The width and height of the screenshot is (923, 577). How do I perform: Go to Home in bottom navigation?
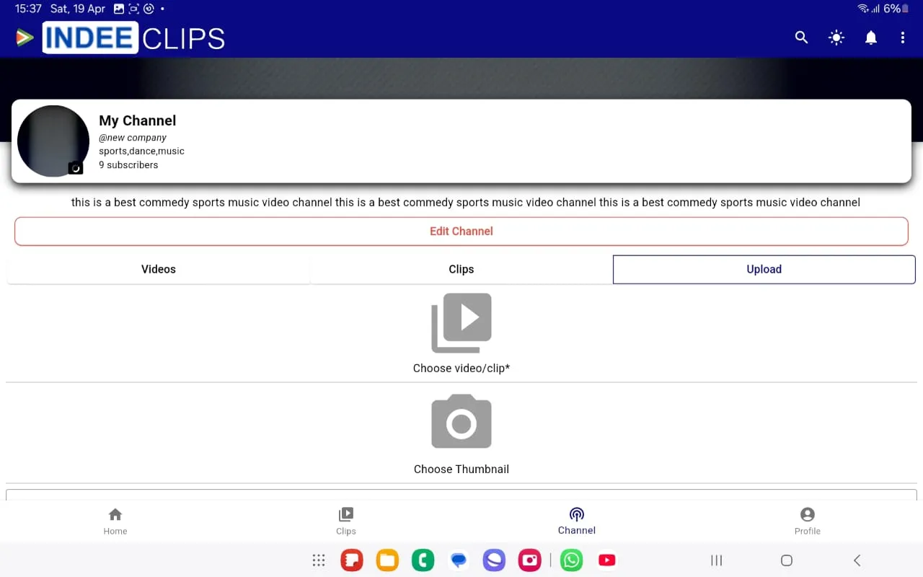point(115,521)
